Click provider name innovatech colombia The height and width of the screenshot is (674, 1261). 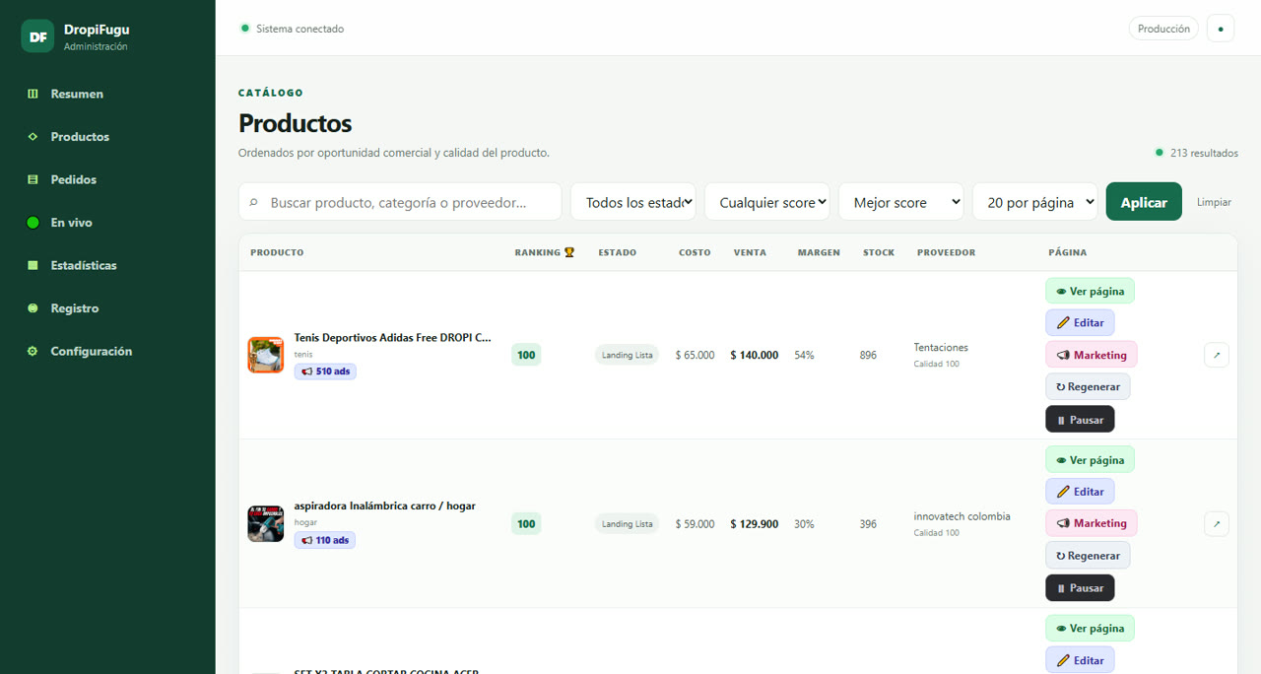(x=962, y=516)
